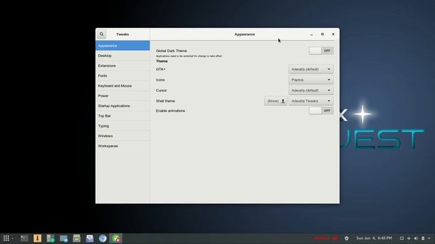Viewport: 435px width, 244px height.
Task: Click the battery tray icon
Action: [423, 238]
